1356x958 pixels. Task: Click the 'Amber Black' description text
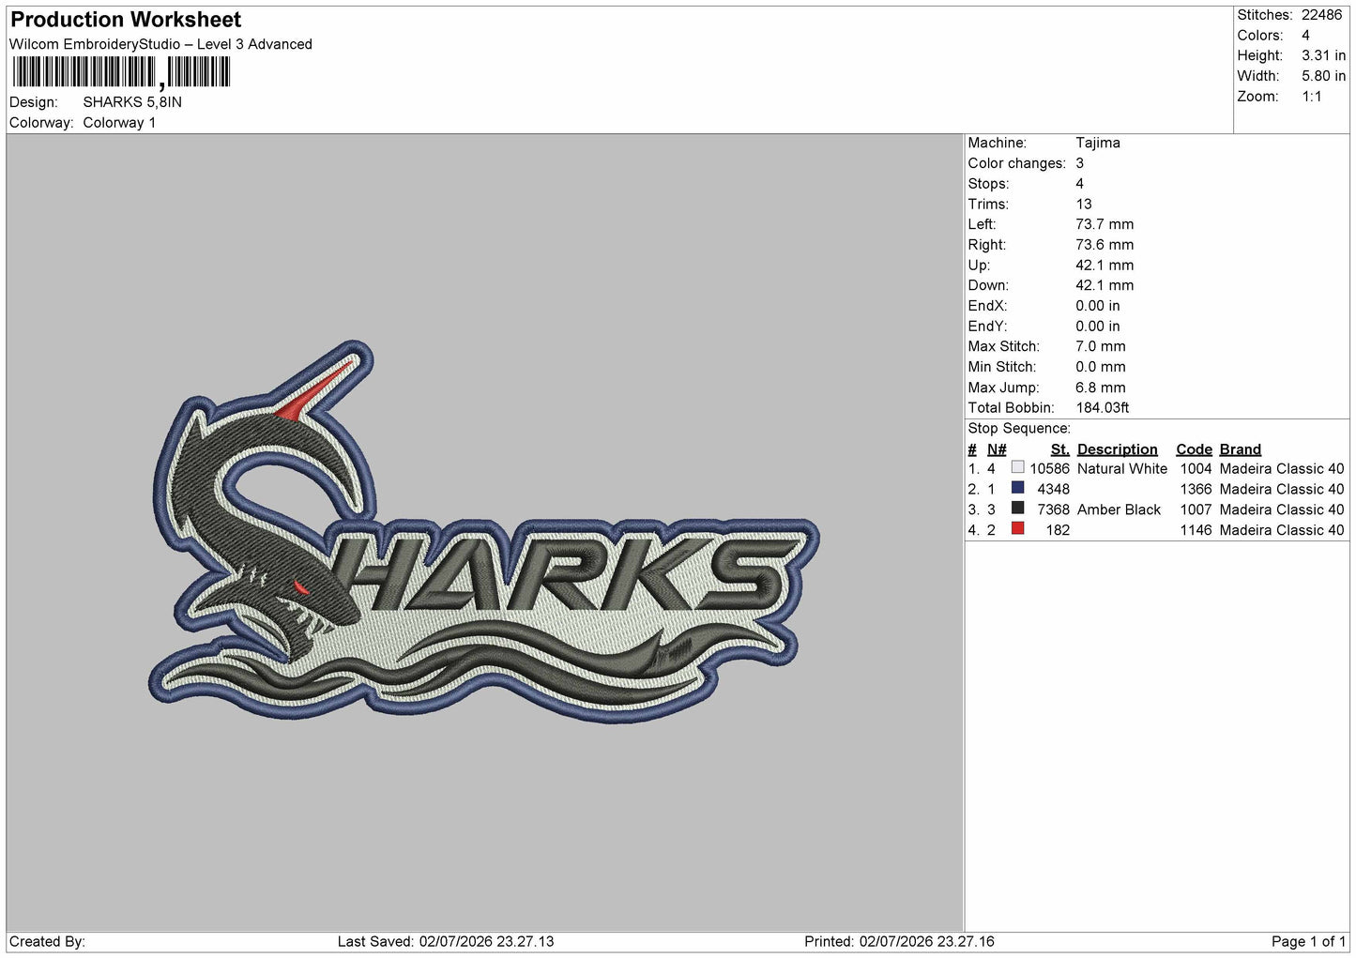1119,509
